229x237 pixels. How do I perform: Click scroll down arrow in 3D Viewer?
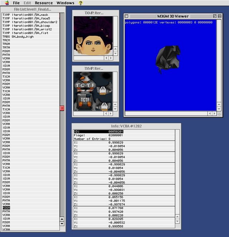219,108
